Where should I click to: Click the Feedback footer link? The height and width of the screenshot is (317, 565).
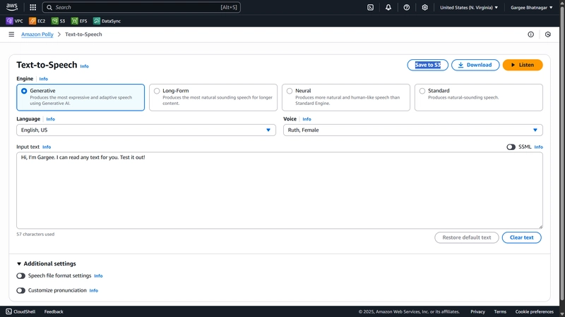[54, 311]
